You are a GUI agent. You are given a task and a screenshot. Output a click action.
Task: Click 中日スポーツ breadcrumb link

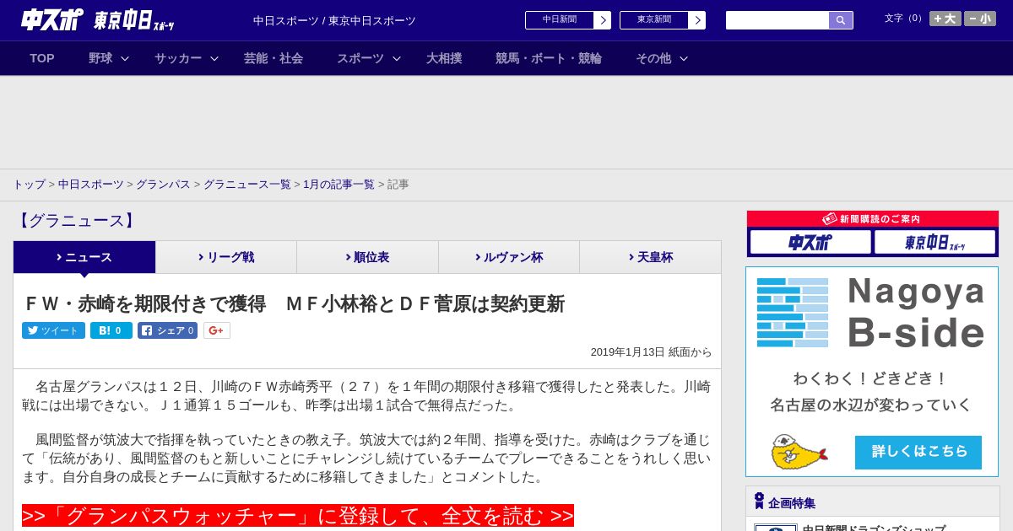pyautogui.click(x=91, y=185)
